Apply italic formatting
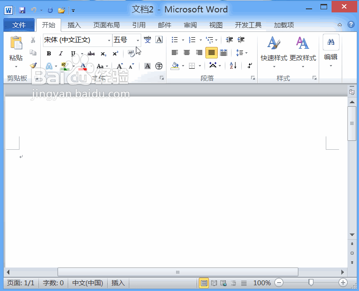Image resolution: width=359 pixels, height=291 pixels. click(60, 53)
